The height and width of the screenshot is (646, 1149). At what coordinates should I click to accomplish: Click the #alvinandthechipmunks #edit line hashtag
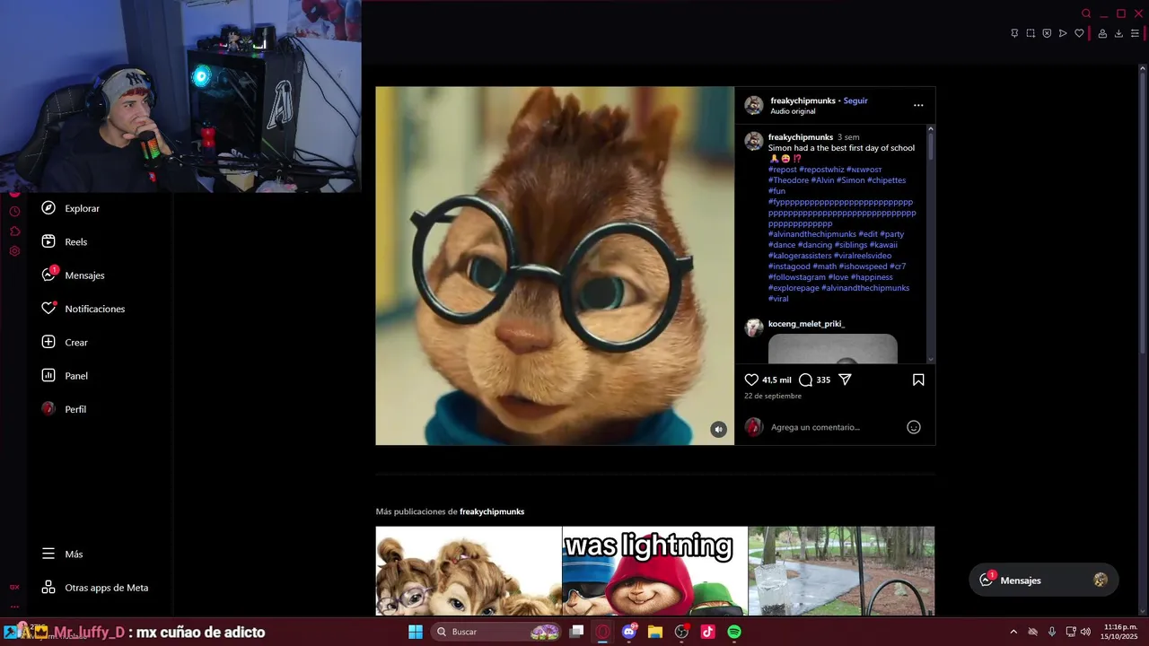(812, 234)
